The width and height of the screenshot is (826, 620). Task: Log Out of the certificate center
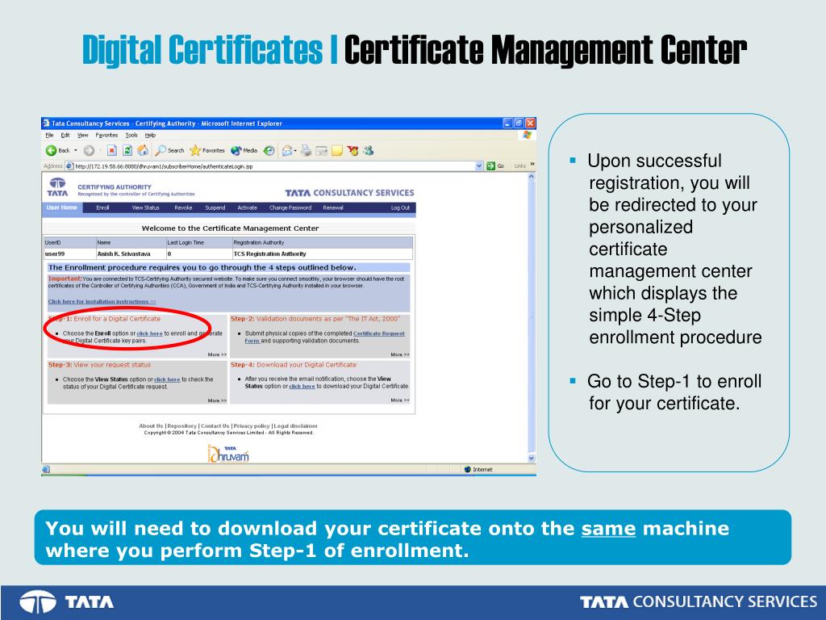click(x=400, y=207)
